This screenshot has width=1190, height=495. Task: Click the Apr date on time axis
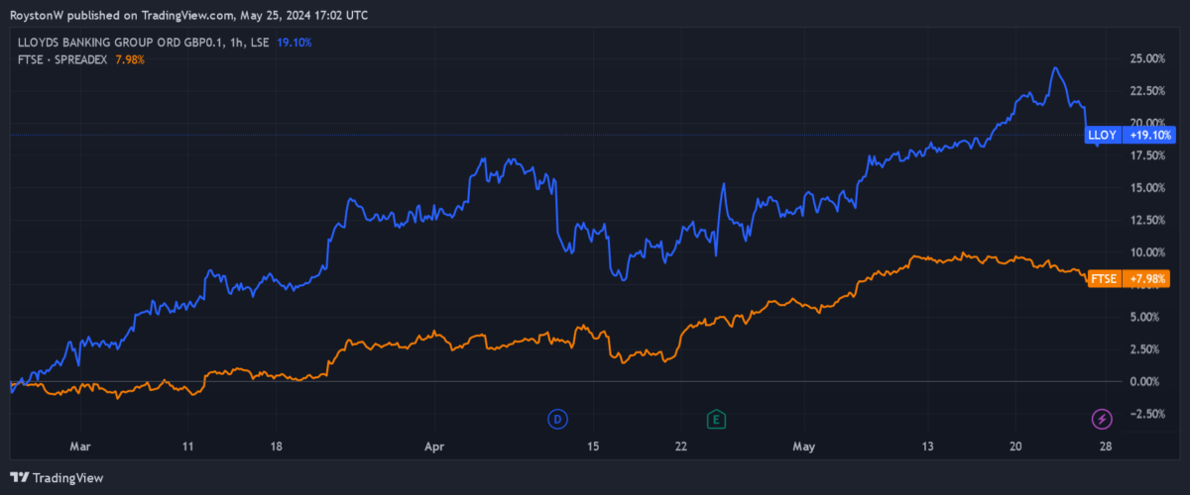point(434,447)
